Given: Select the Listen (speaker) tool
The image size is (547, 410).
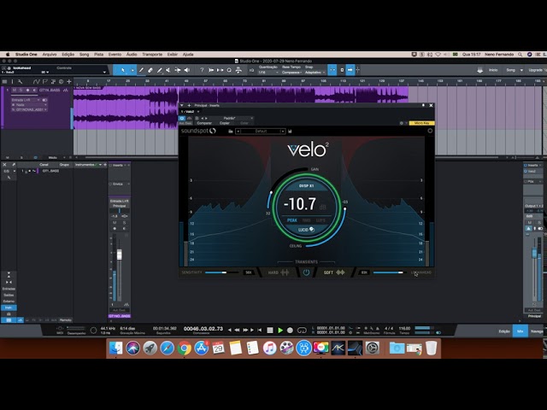Looking at the screenshot, I should point(187,70).
